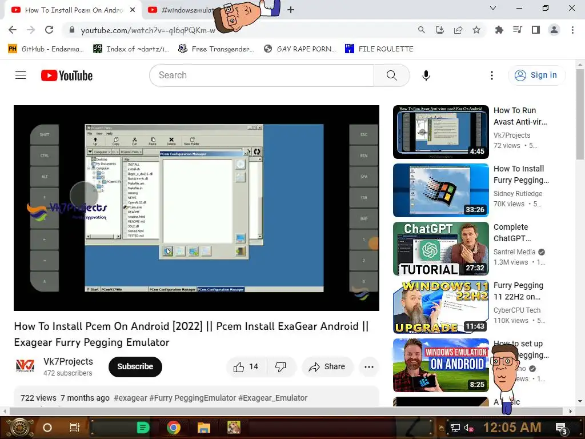This screenshot has width=585, height=439.
Task: Open the Index of ~dartz bookmark
Action: coord(131,49)
